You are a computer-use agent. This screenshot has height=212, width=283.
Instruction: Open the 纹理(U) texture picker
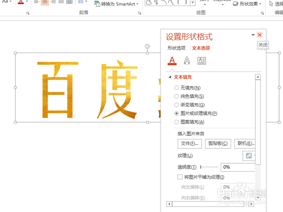(x=249, y=155)
